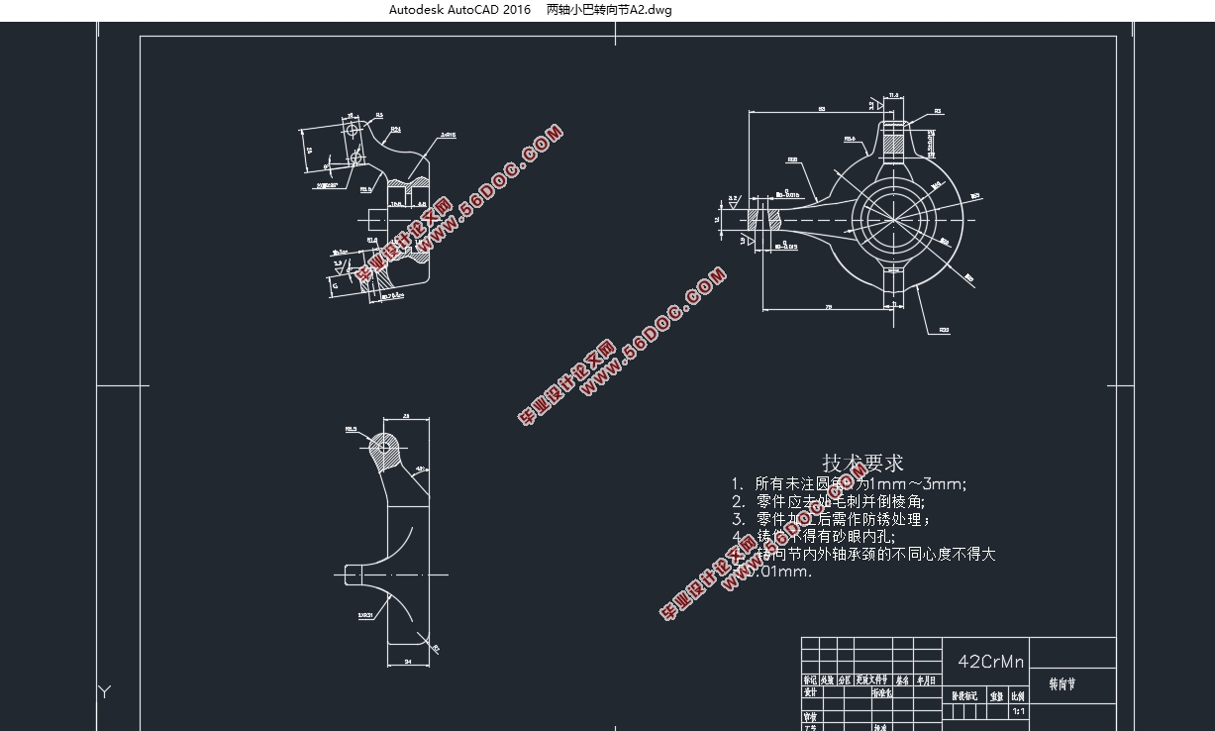This screenshot has width=1215, height=731.
Task: Click the 3xR31 leader annotation
Action: click(365, 615)
